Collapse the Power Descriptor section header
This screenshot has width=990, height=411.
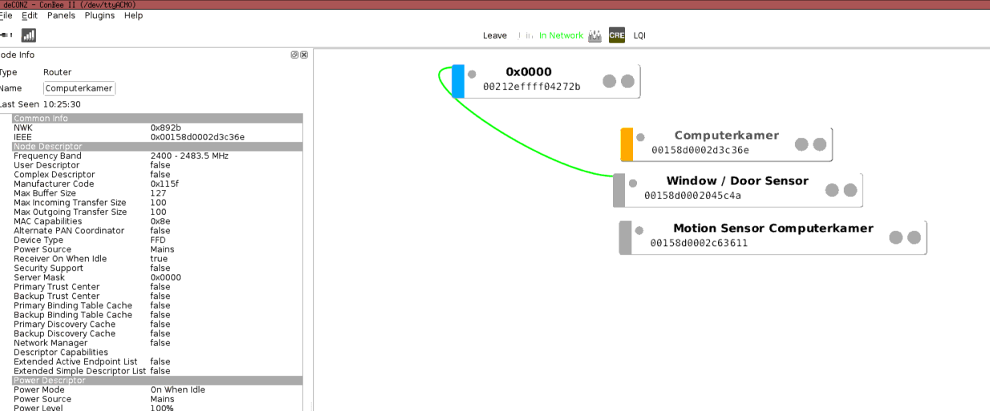pos(157,381)
